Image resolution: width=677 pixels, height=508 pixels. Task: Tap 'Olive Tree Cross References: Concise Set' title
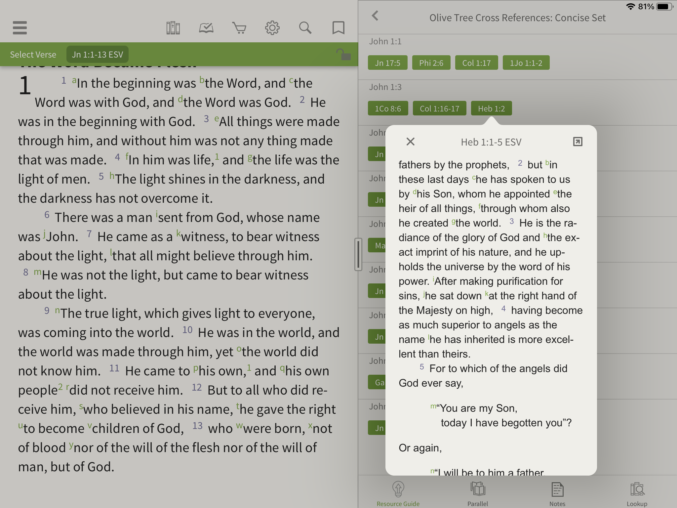[517, 18]
